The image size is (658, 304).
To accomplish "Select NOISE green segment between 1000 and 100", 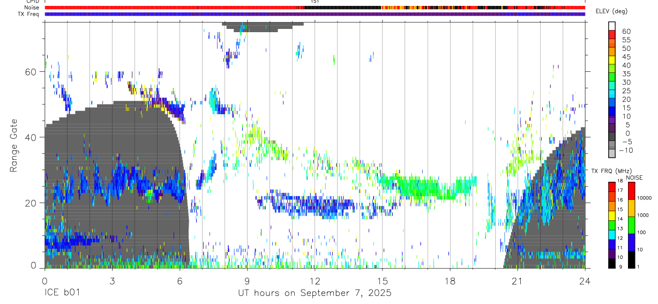I will [x=632, y=224].
